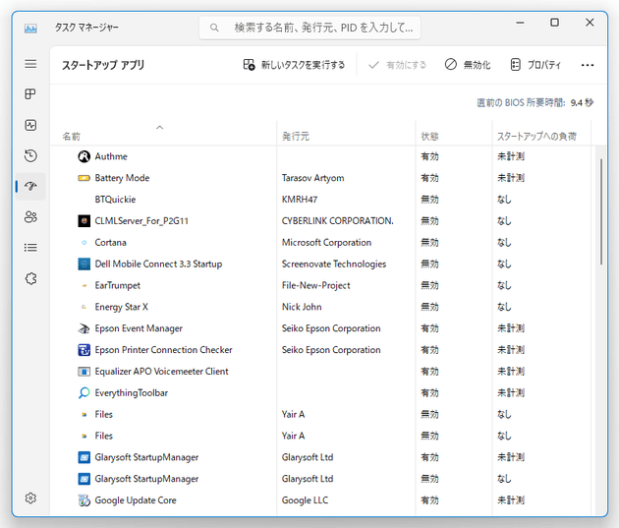Viewport: 619px width, 528px height.
Task: Click KMRH47 publisher cell
Action: 300,200
